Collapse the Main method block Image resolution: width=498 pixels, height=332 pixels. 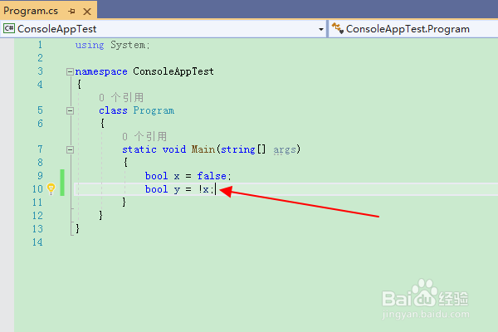point(70,149)
